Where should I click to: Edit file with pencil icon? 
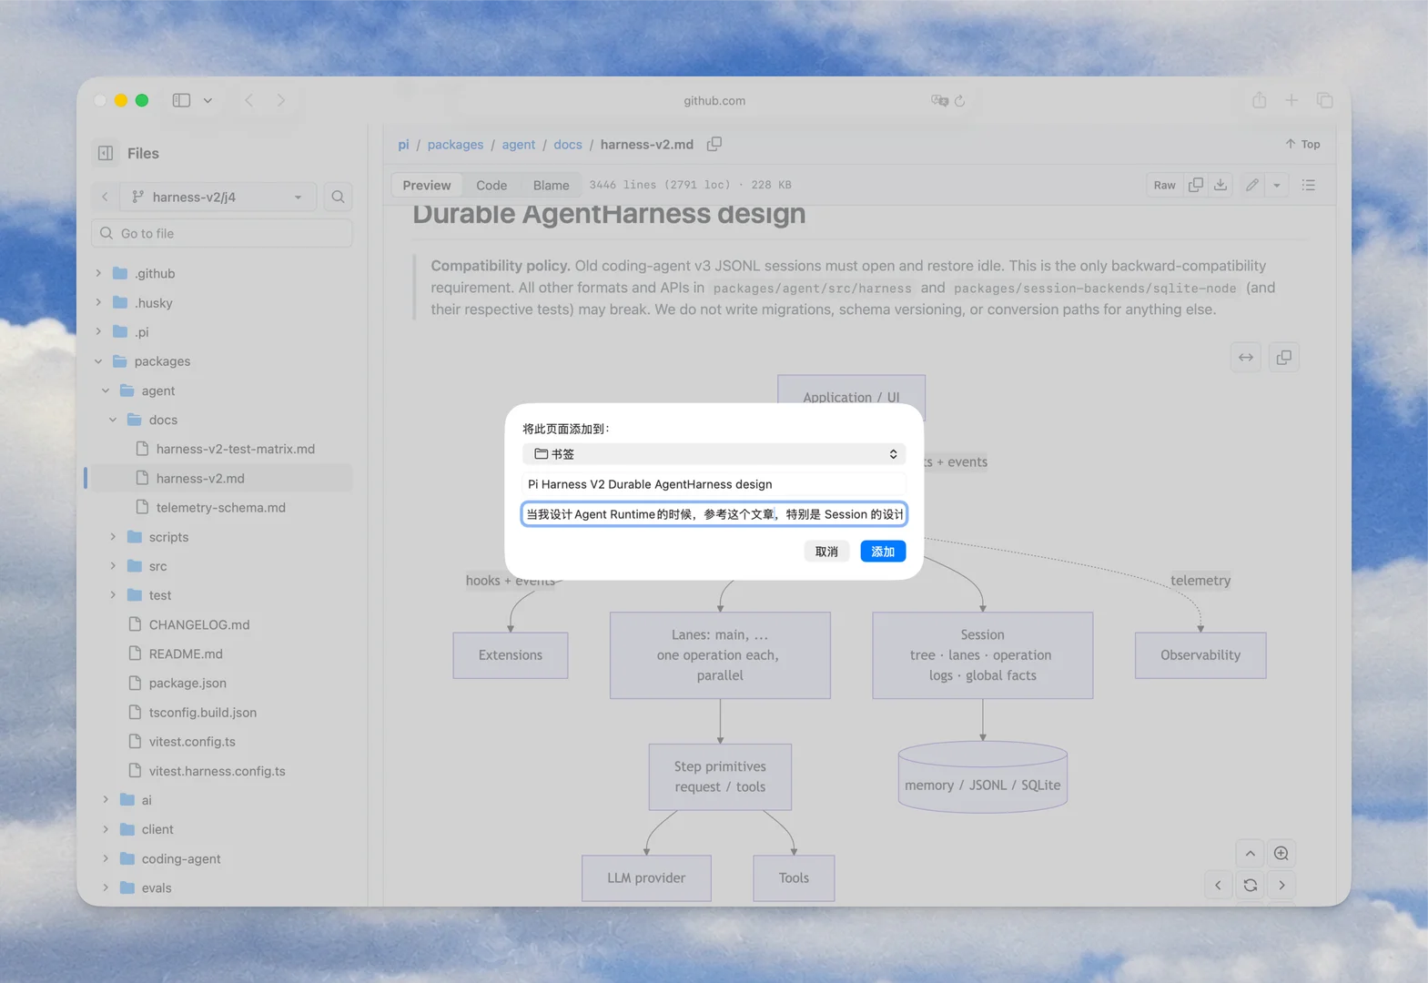pyautogui.click(x=1252, y=185)
